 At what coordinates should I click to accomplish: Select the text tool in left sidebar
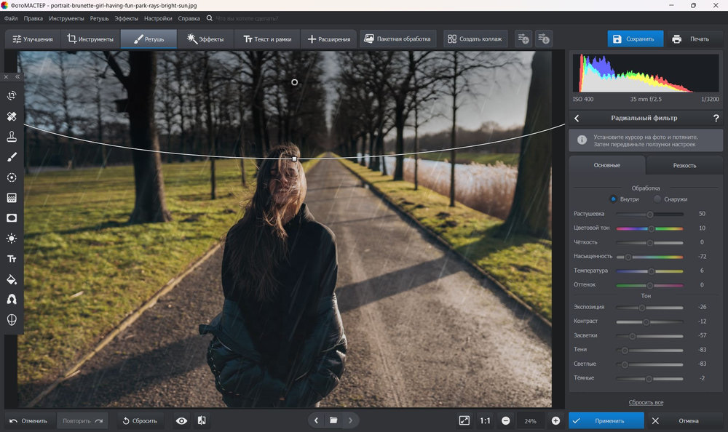click(x=12, y=259)
